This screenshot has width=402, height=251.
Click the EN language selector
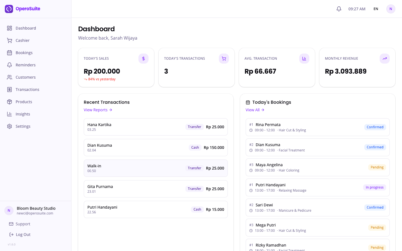[x=376, y=9]
